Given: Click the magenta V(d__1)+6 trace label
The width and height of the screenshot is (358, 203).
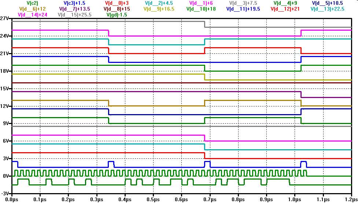Looking at the screenshot, I should (203, 3).
